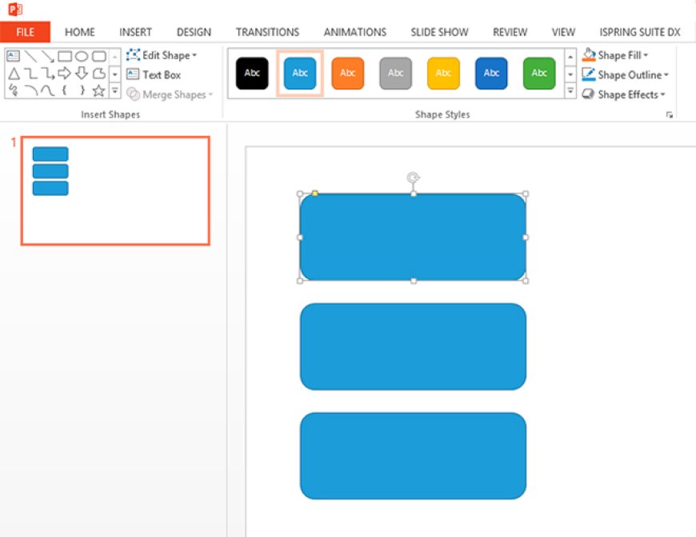The height and width of the screenshot is (537, 696).
Task: Switch to the ANIMATIONS ribbon tab
Action: tap(354, 32)
